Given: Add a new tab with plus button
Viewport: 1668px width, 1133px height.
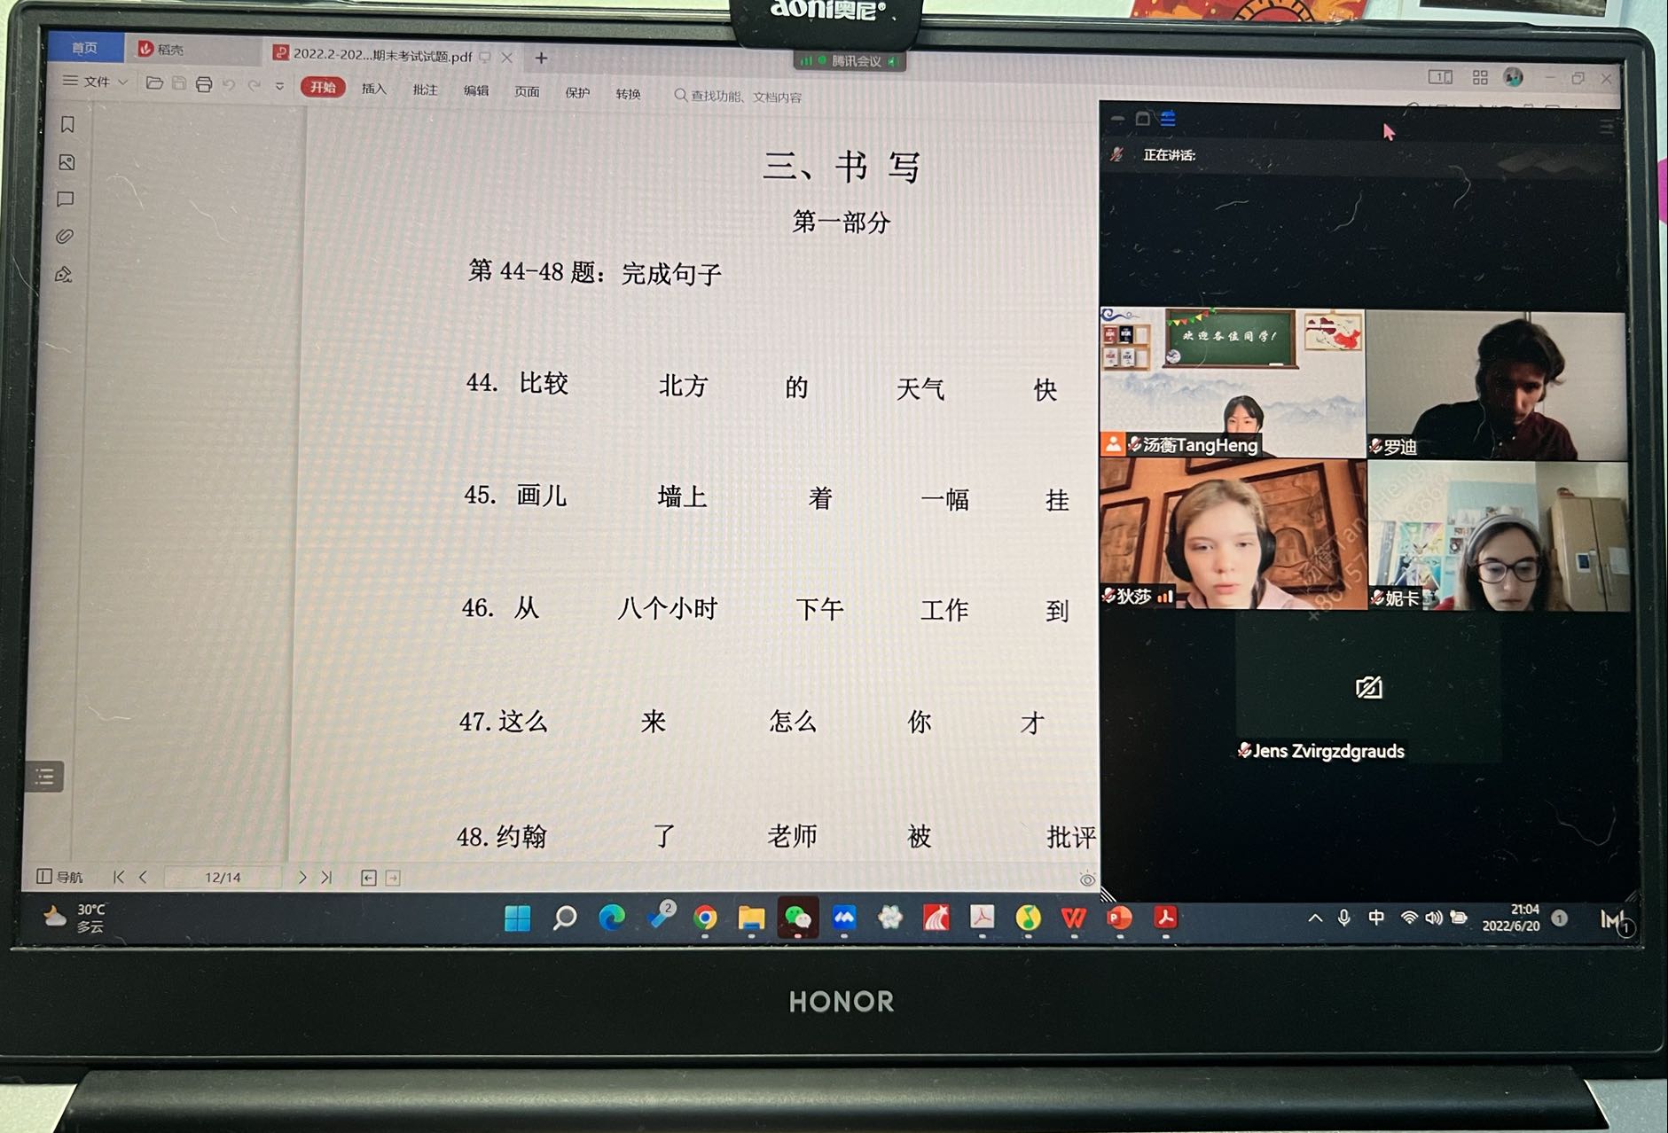Looking at the screenshot, I should (x=541, y=58).
